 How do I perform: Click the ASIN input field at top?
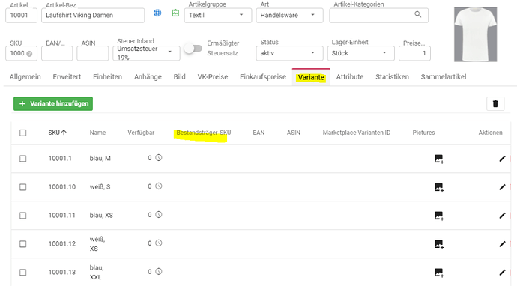(93, 53)
